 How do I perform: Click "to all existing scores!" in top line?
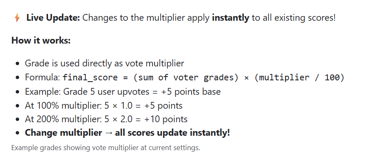pyautogui.click(x=294, y=18)
